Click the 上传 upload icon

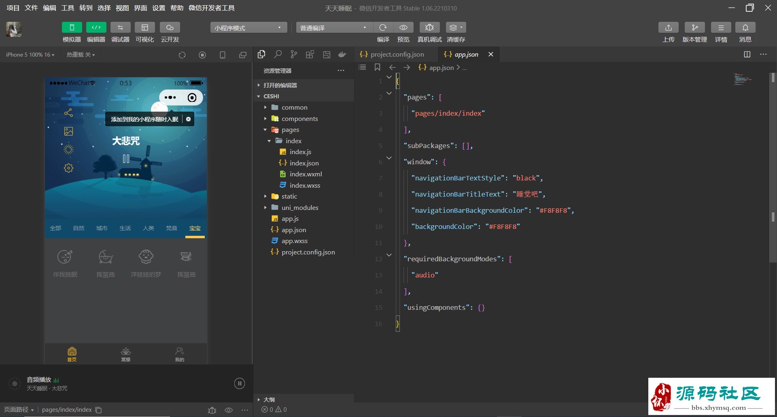pyautogui.click(x=668, y=28)
